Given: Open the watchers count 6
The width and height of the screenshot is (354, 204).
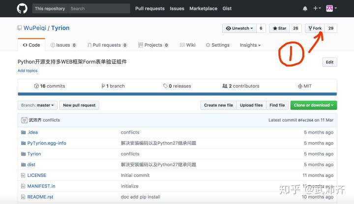Looking at the screenshot, I should [x=261, y=28].
